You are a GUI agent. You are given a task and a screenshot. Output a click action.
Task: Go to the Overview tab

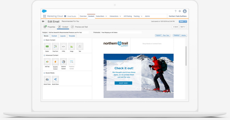tap(83, 16)
